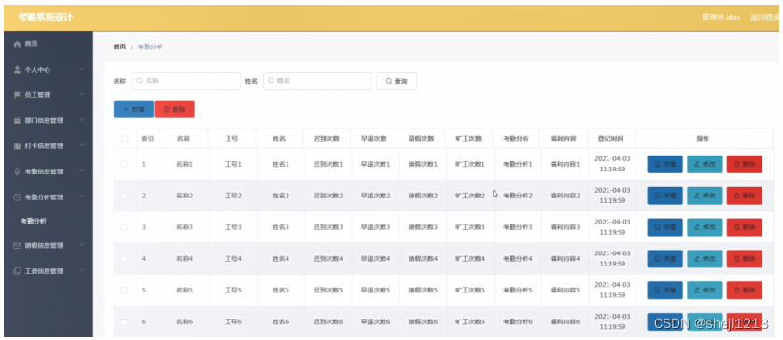The height and width of the screenshot is (340, 783).
Task: Click the icon beside 工资信息管理
Action: [x=17, y=271]
